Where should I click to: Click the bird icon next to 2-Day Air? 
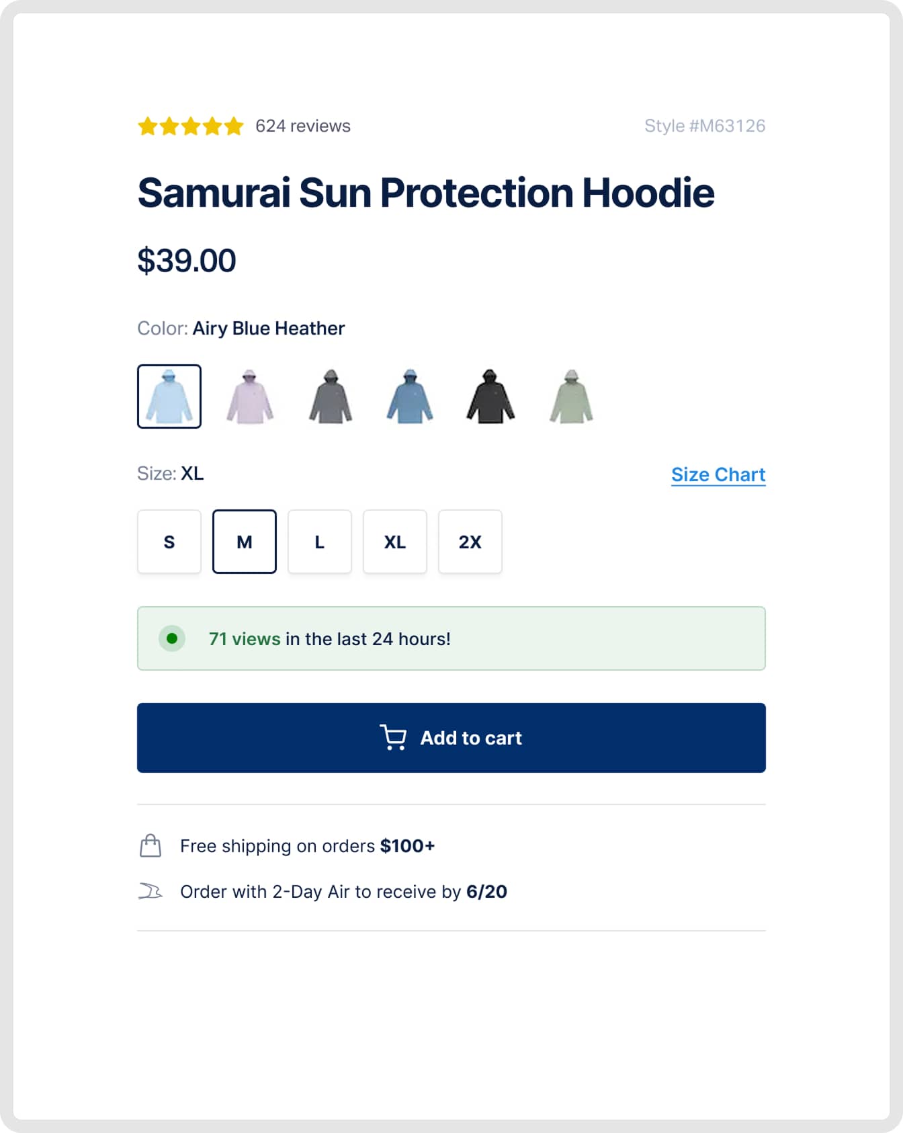[150, 892]
